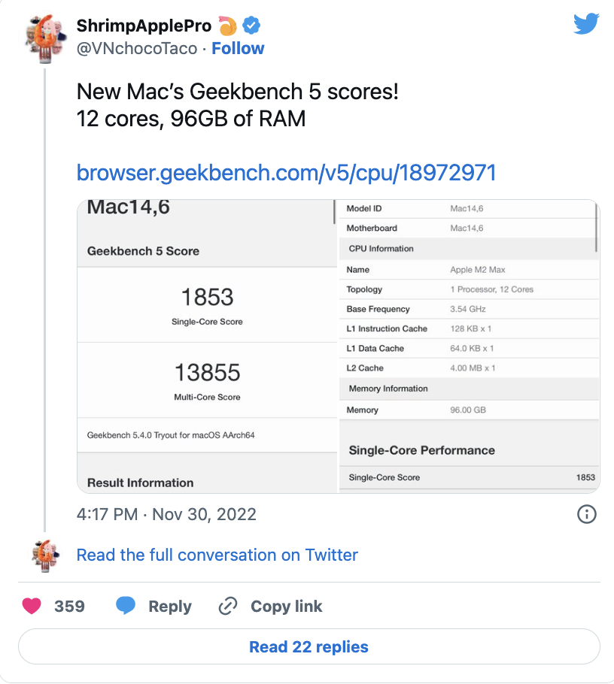The image size is (614, 684).
Task: Open the Geekbench score screenshot on left
Action: [207, 346]
